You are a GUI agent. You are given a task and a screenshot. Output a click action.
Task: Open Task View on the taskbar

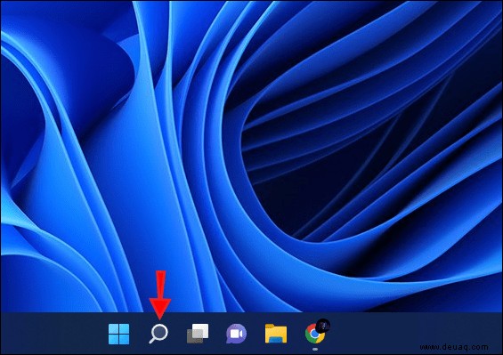(x=198, y=334)
